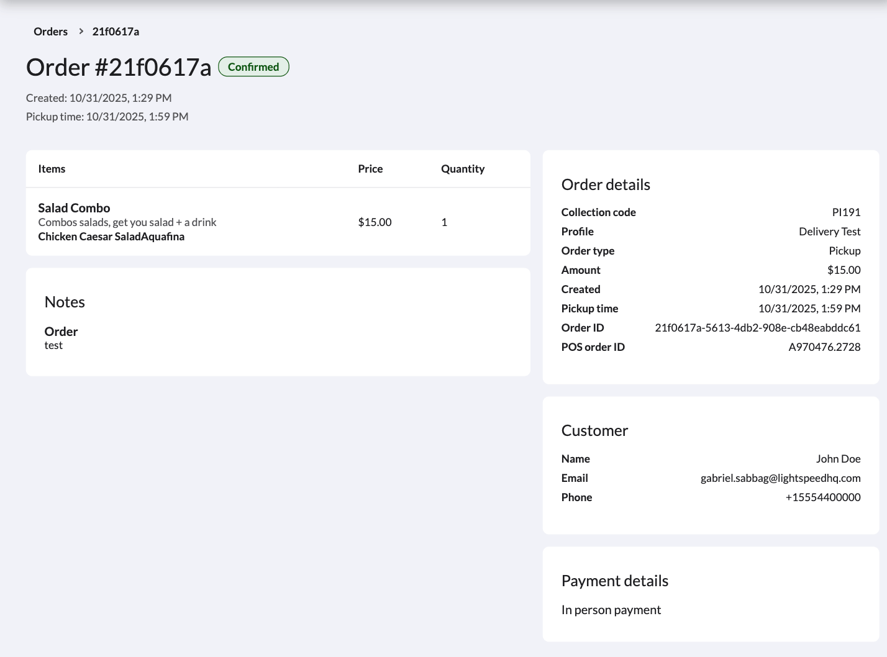This screenshot has width=887, height=657.
Task: Click the Salad Combo item name
Action: point(74,207)
